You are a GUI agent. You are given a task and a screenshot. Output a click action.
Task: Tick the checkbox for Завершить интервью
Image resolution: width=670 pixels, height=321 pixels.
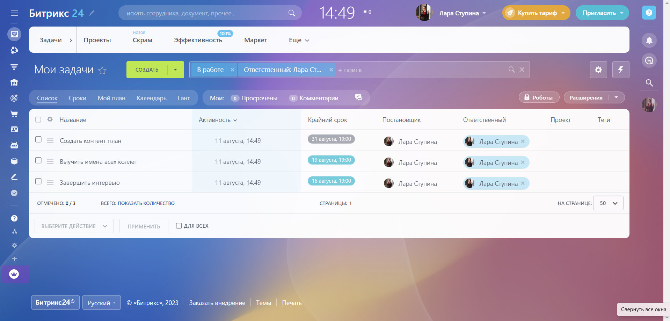(x=38, y=181)
